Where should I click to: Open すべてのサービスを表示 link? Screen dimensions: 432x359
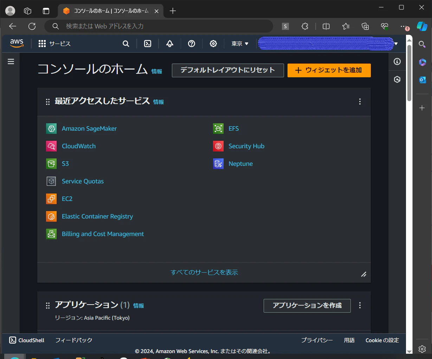[204, 272]
